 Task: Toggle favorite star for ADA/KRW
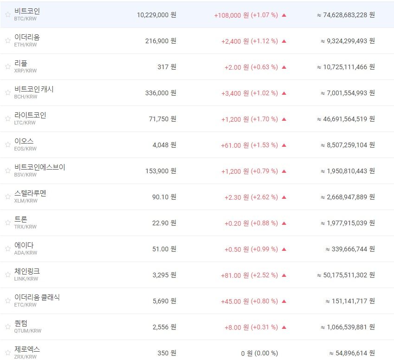click(x=7, y=249)
